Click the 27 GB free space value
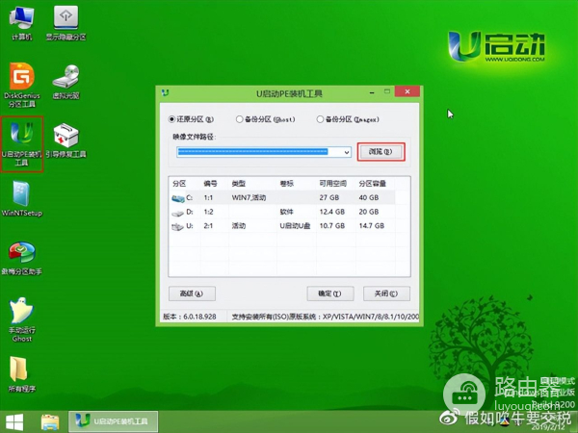The width and height of the screenshot is (578, 433). [x=329, y=197]
